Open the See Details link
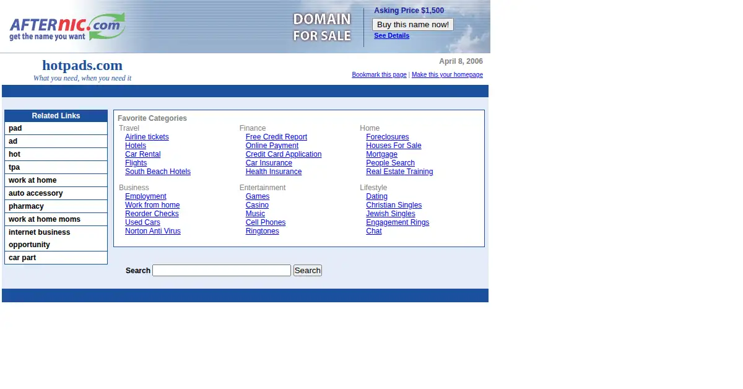 point(391,36)
